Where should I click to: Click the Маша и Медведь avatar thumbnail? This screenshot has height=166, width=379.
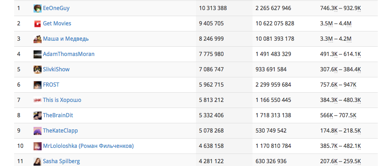(37, 39)
